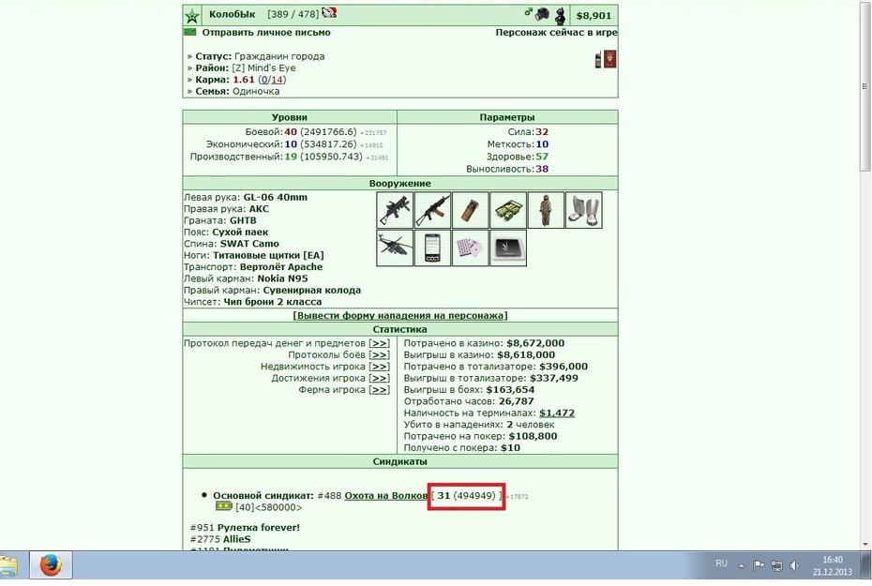Click the red passport icon

tap(610, 59)
